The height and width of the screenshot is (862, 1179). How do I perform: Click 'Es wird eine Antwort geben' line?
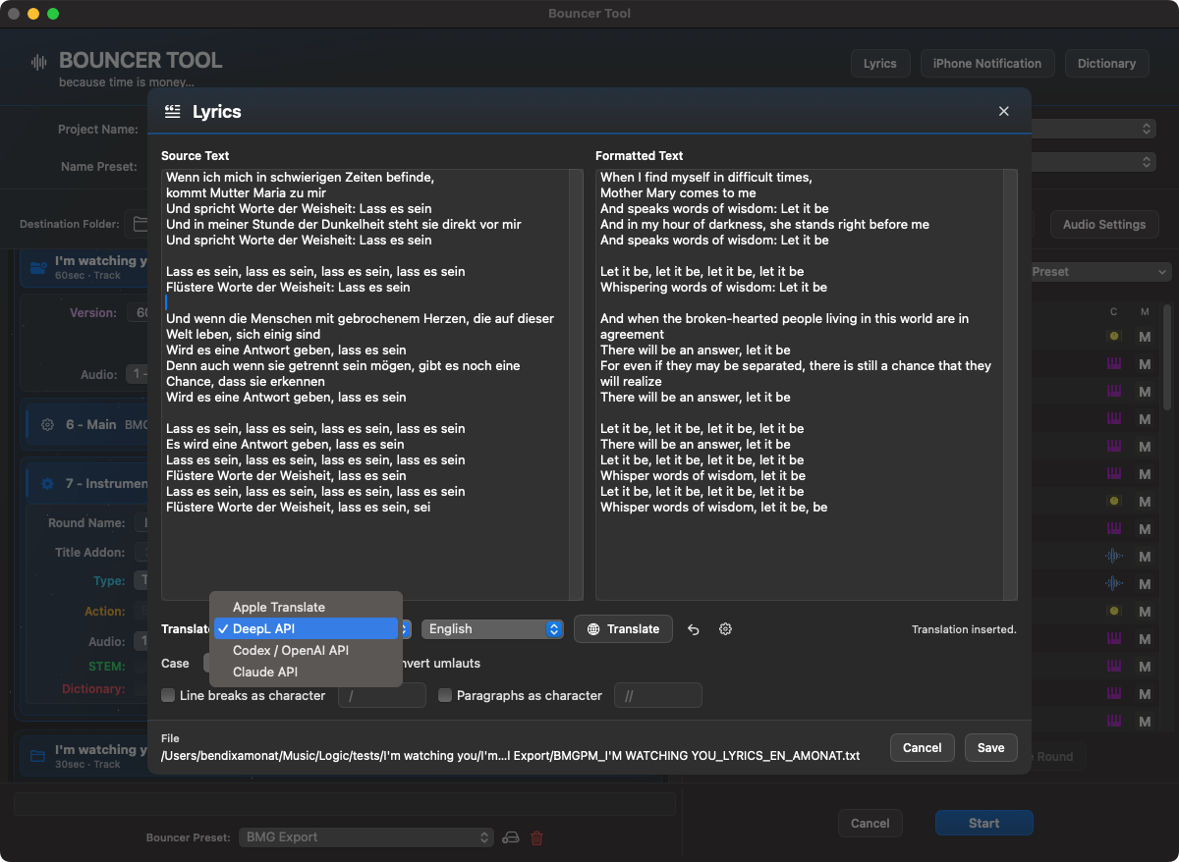tap(285, 445)
